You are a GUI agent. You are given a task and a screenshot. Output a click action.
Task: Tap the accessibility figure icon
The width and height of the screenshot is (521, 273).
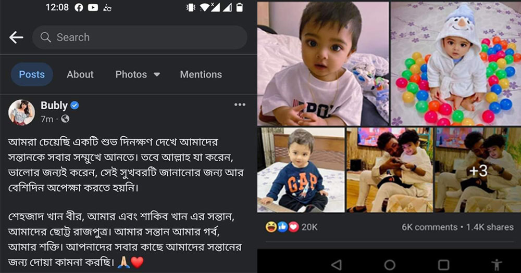click(497, 265)
